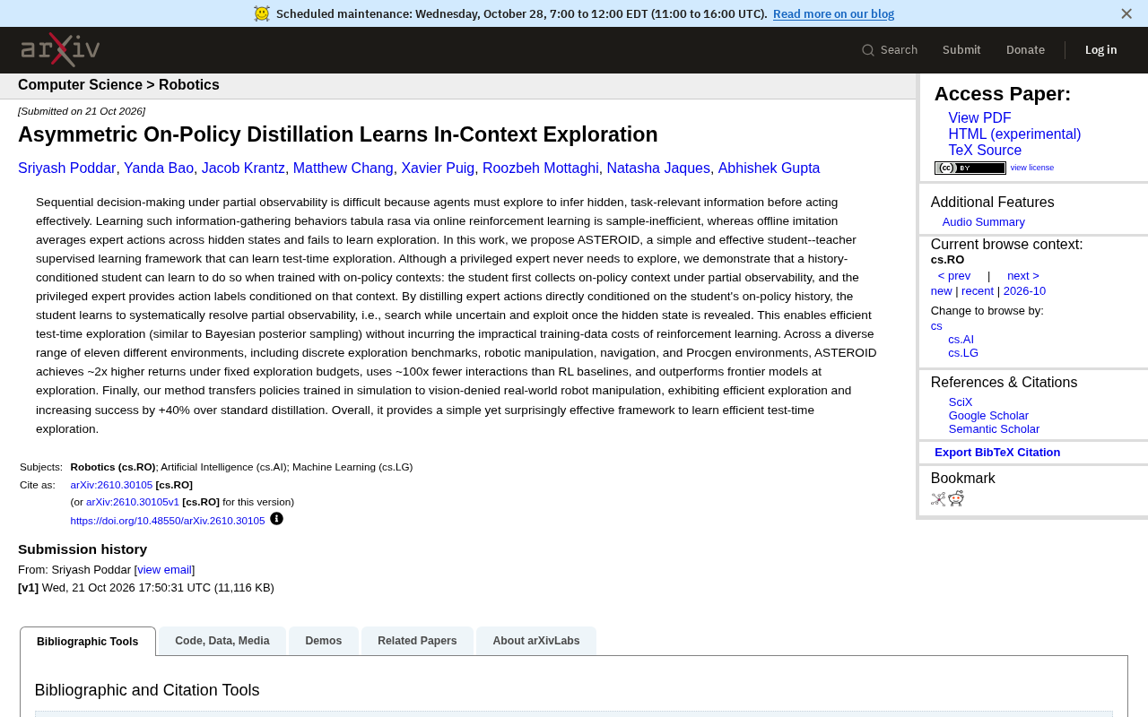Open HTML (experimental) version
This screenshot has height=717, width=1148.
pos(1014,134)
